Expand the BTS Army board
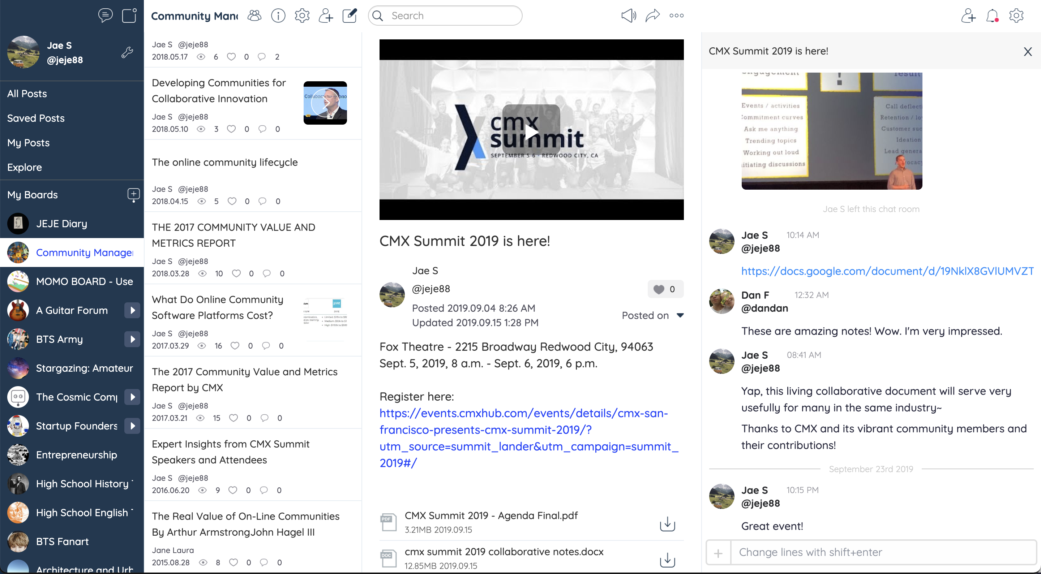The image size is (1041, 574). tap(132, 339)
